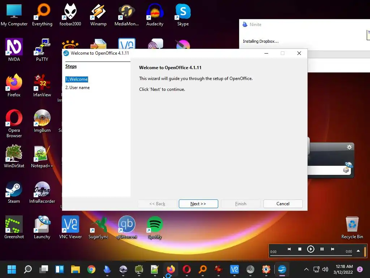Open My Computer desktop icon
The image size is (370, 278).
14,14
